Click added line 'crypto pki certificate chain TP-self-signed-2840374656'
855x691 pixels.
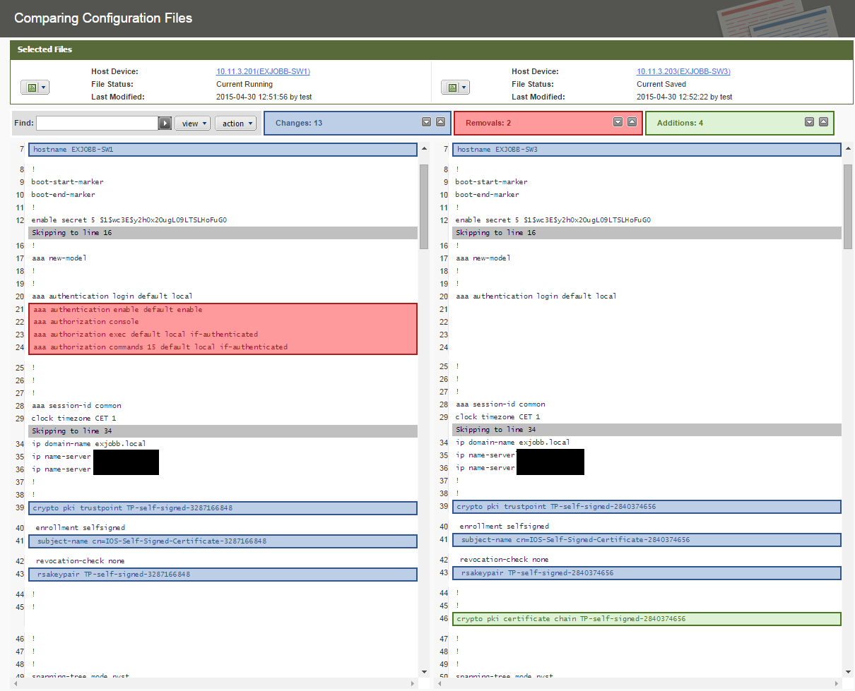pos(647,619)
